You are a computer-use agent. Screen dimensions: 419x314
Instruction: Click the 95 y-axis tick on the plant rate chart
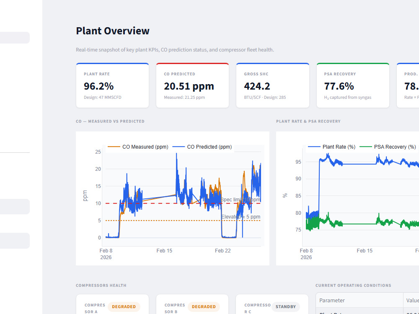coord(298,162)
